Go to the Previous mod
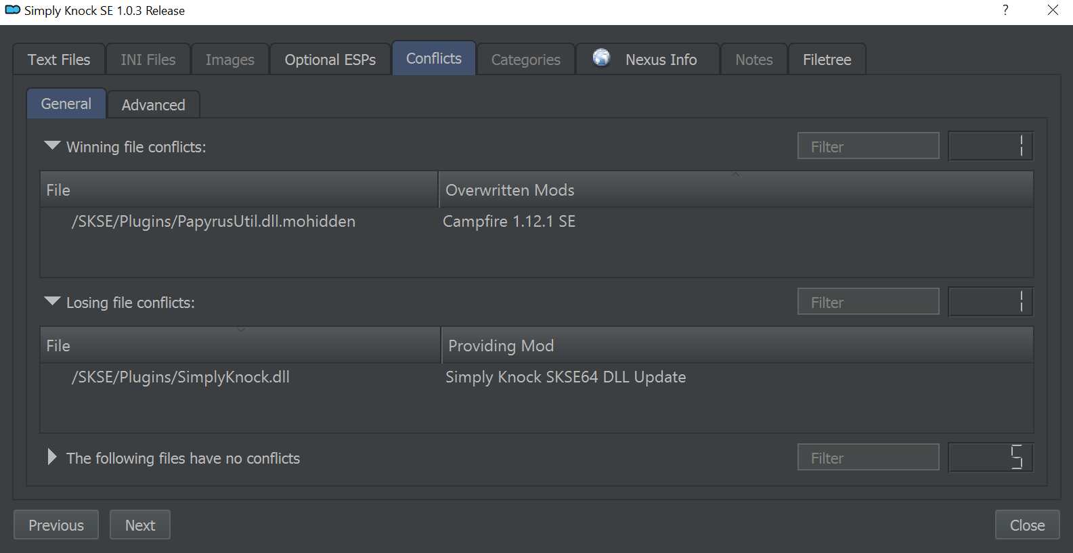Viewport: 1073px width, 553px height. tap(56, 525)
